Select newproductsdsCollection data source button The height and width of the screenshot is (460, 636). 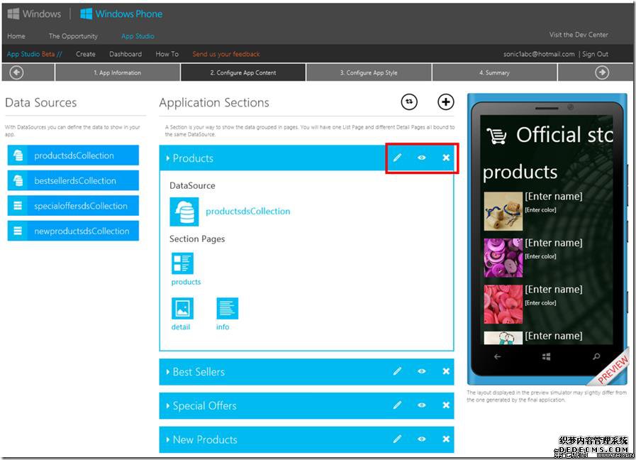73,231
